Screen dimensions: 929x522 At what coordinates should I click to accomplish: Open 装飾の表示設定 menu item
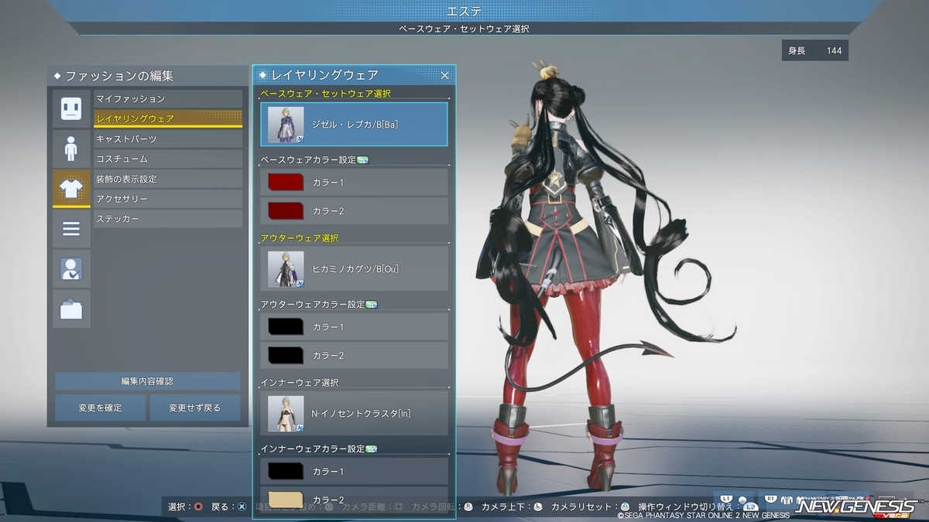[168, 179]
